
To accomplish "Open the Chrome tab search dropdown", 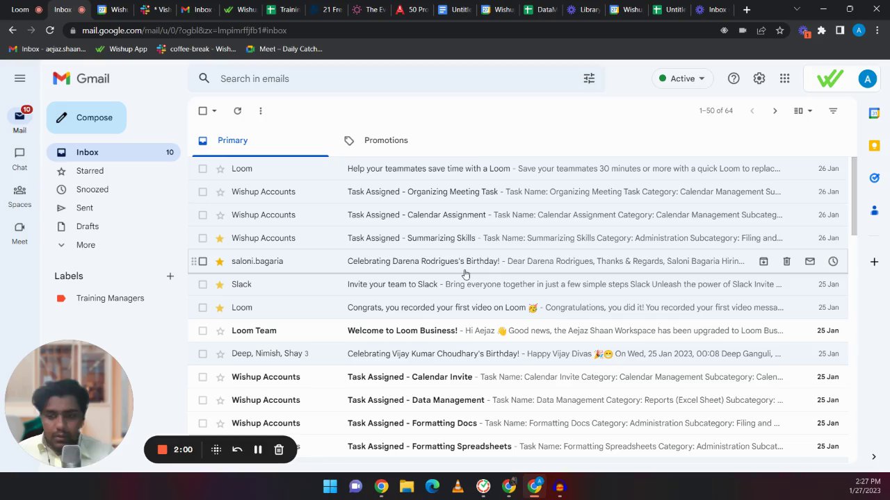I will pos(797,10).
